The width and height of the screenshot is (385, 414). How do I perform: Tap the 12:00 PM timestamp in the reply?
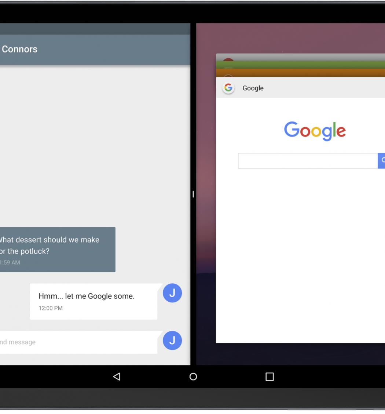tap(51, 308)
